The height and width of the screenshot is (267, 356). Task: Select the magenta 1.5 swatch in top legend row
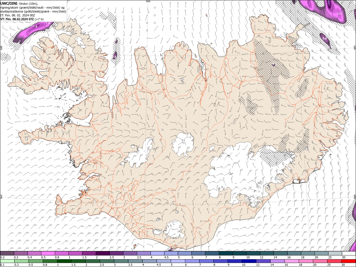coord(89,253)
